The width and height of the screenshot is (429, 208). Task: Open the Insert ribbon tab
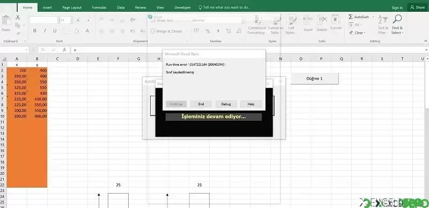tap(47, 7)
